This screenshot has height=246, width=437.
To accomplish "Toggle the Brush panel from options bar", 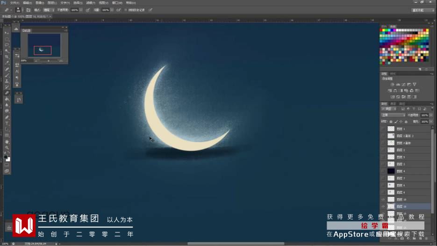I will pyautogui.click(x=28, y=10).
